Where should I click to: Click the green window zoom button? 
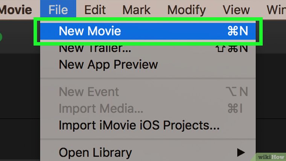(0, 37)
